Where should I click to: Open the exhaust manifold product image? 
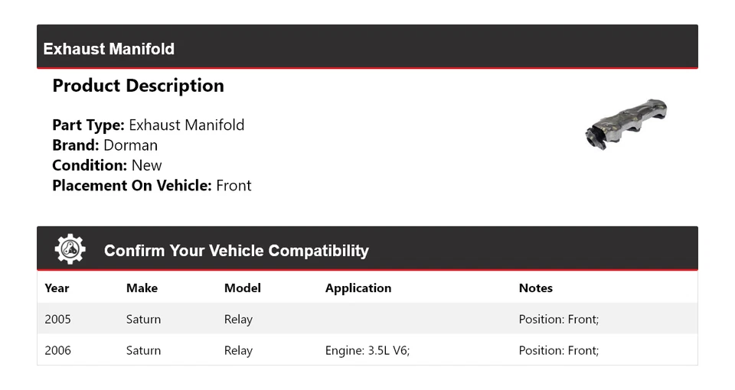626,124
